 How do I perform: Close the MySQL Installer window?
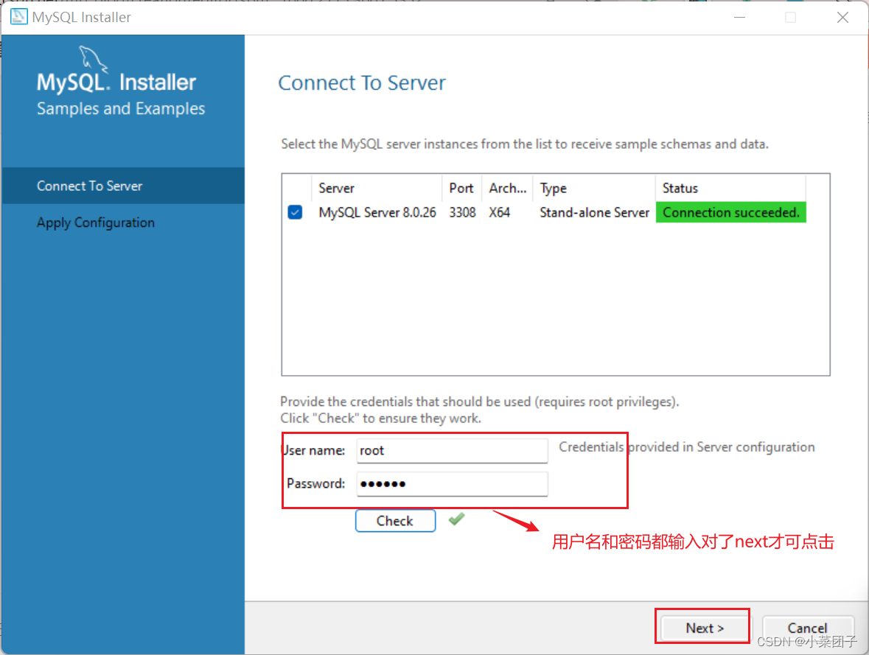pos(843,17)
